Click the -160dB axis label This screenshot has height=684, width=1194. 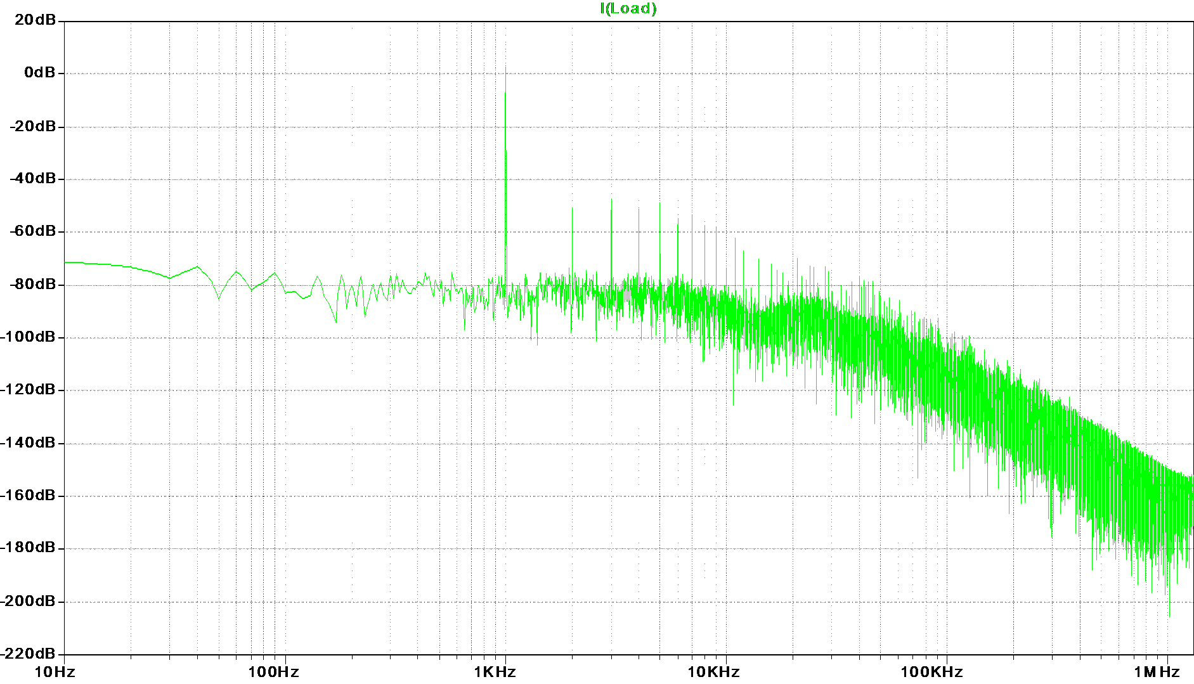pyautogui.click(x=29, y=494)
